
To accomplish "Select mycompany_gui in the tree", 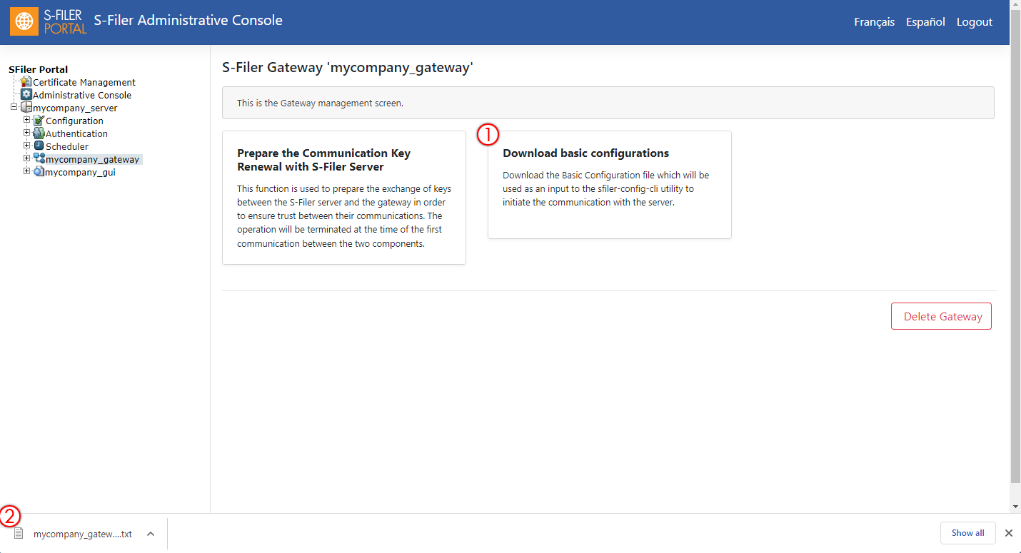I will coord(80,172).
